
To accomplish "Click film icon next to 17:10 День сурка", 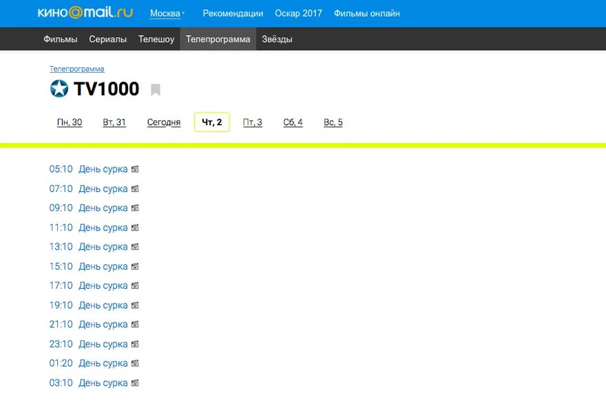I will (x=135, y=285).
